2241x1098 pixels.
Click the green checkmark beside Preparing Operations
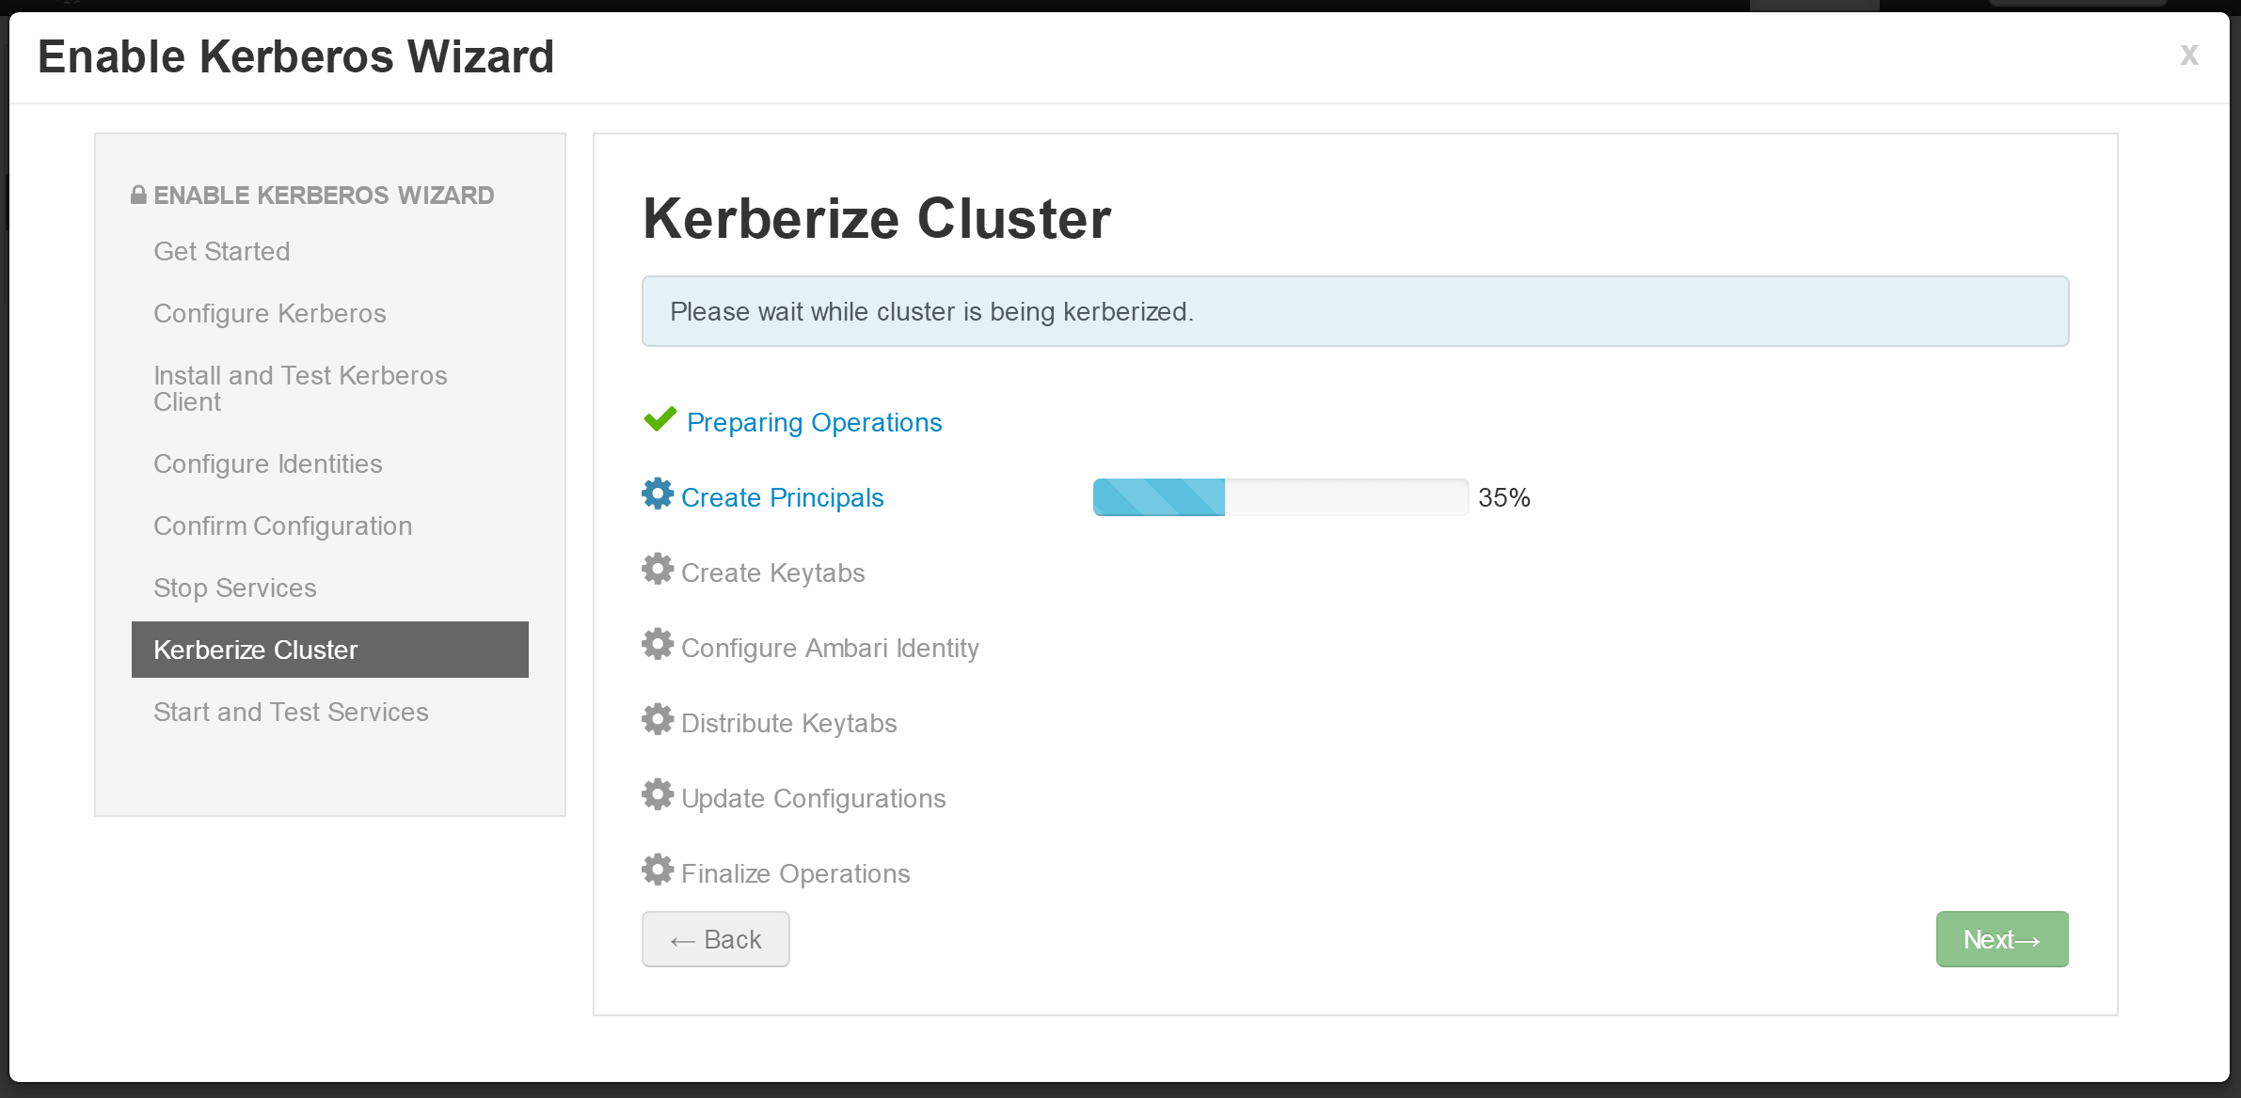(x=660, y=419)
